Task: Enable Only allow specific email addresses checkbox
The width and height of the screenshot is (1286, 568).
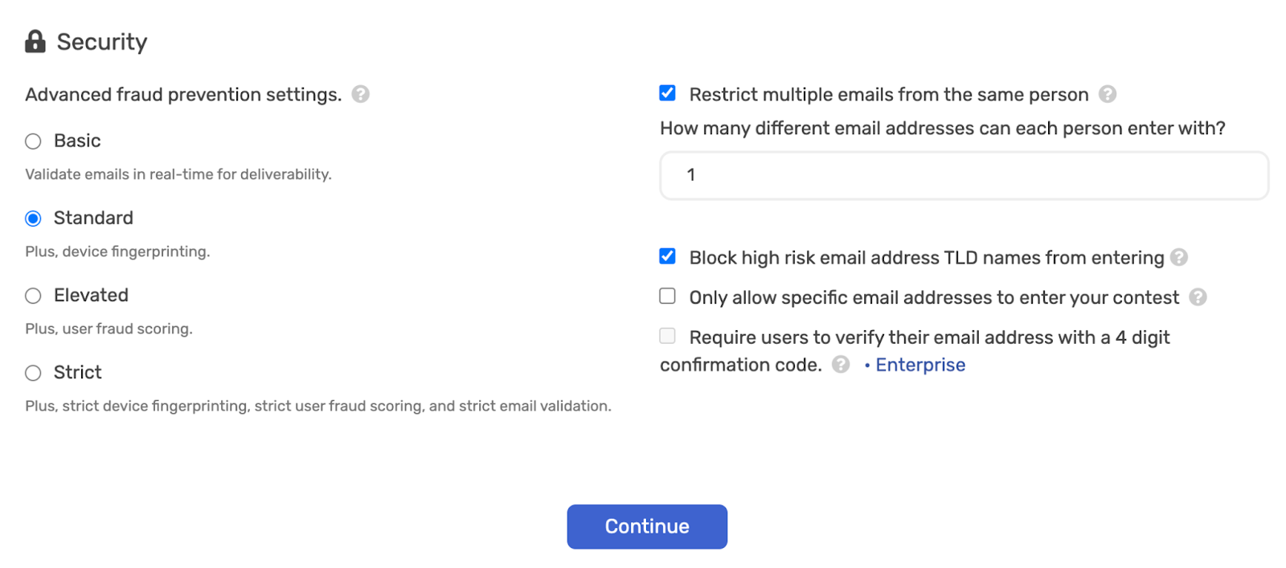Action: point(667,296)
